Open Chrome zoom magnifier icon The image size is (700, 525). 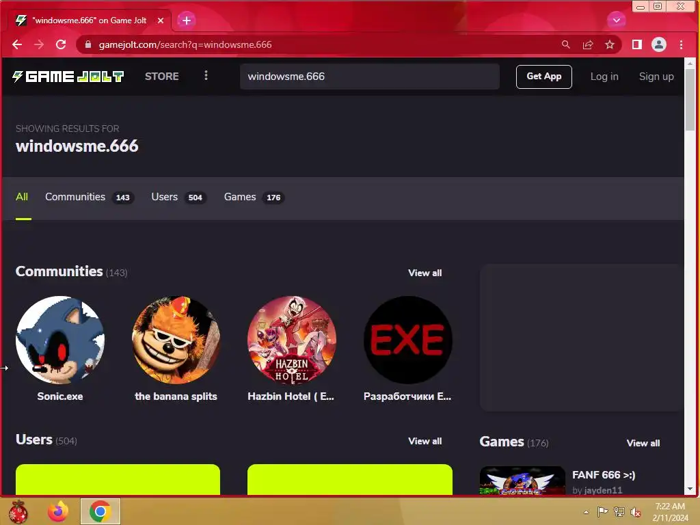565,44
